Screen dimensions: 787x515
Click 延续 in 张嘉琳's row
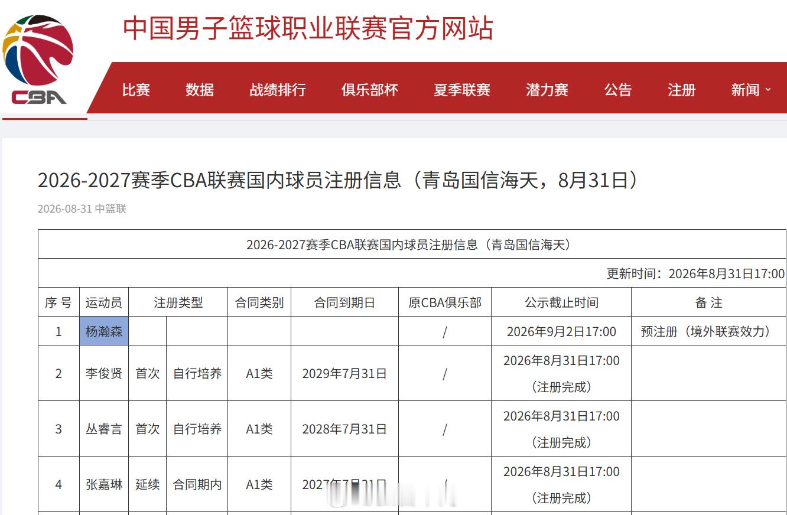click(148, 484)
